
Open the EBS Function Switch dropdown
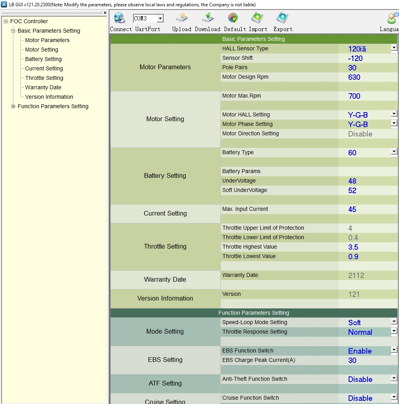[x=394, y=350]
